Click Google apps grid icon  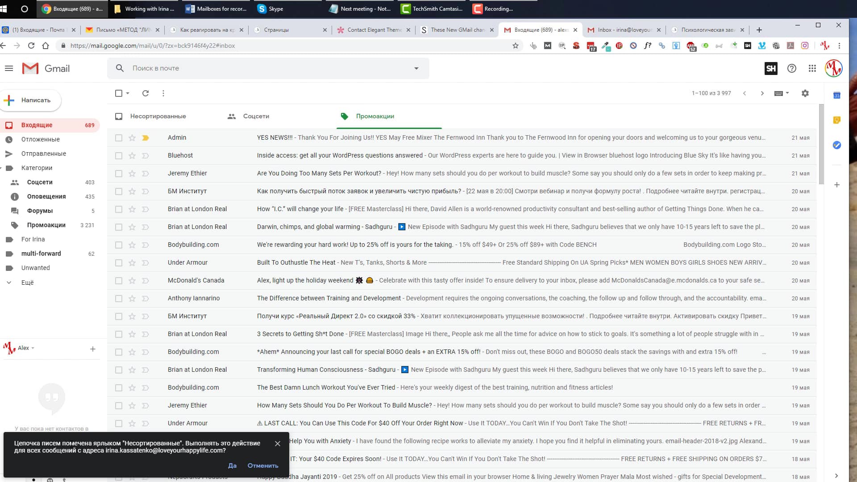(812, 69)
